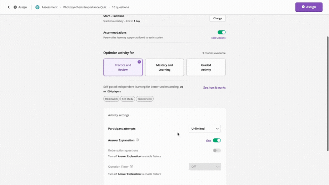
Task: Click the Assessment breadcrumb label
Action: click(x=50, y=7)
